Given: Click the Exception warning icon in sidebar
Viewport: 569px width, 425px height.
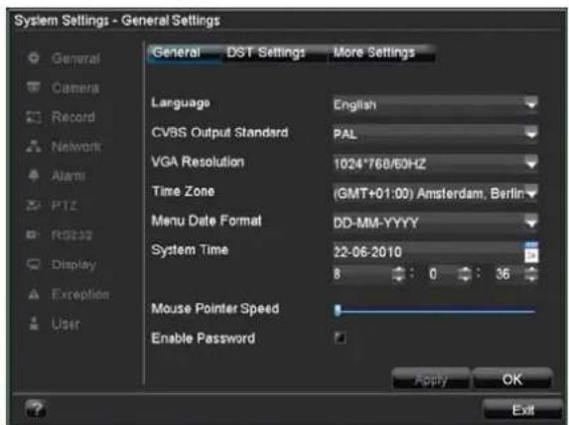Looking at the screenshot, I should (34, 294).
